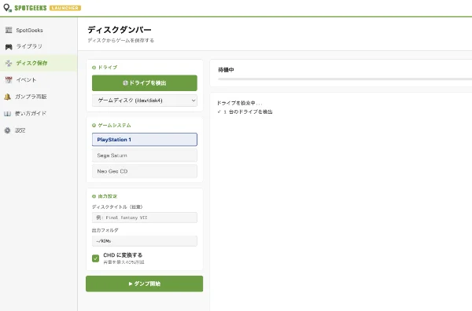Select Neo Geo CD game system
This screenshot has width=472, height=311.
(x=145, y=171)
